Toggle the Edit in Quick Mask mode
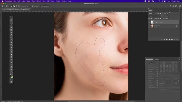The height and width of the screenshot is (102, 182). (11, 79)
